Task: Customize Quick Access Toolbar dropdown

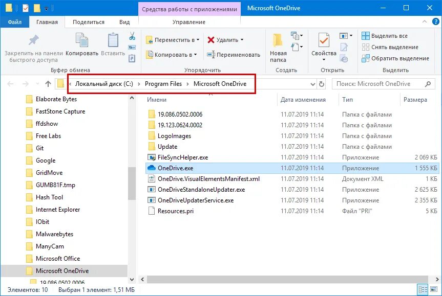Action: pyautogui.click(x=46, y=9)
